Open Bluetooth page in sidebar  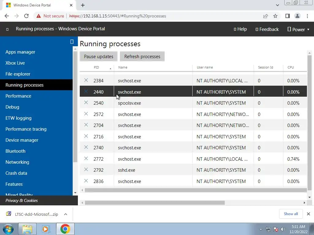pyautogui.click(x=15, y=151)
